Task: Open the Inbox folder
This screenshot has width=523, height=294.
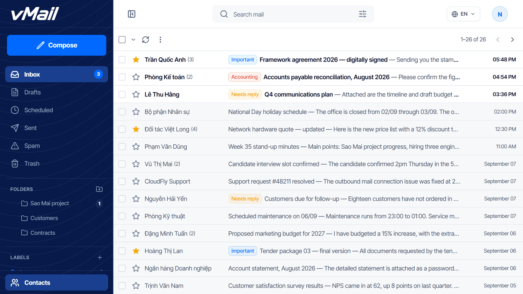Action: point(57,74)
